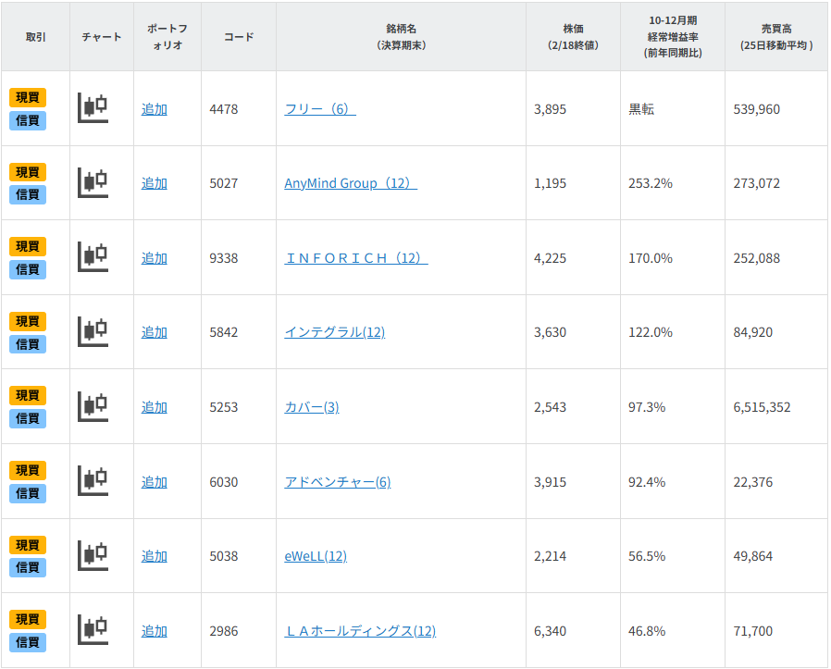Click the 売買高 column header

click(777, 37)
